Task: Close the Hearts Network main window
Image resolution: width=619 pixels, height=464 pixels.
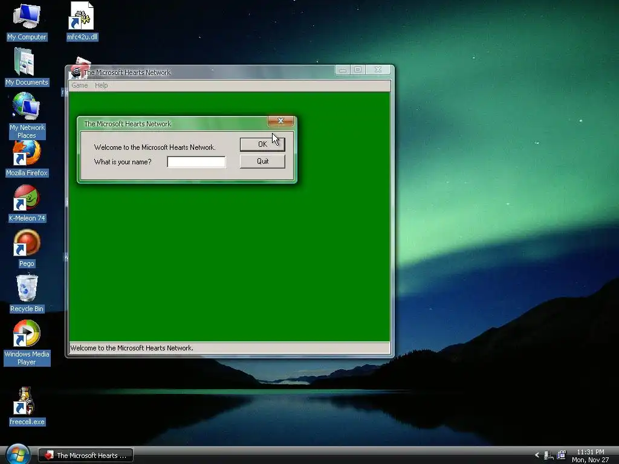Action: 378,70
